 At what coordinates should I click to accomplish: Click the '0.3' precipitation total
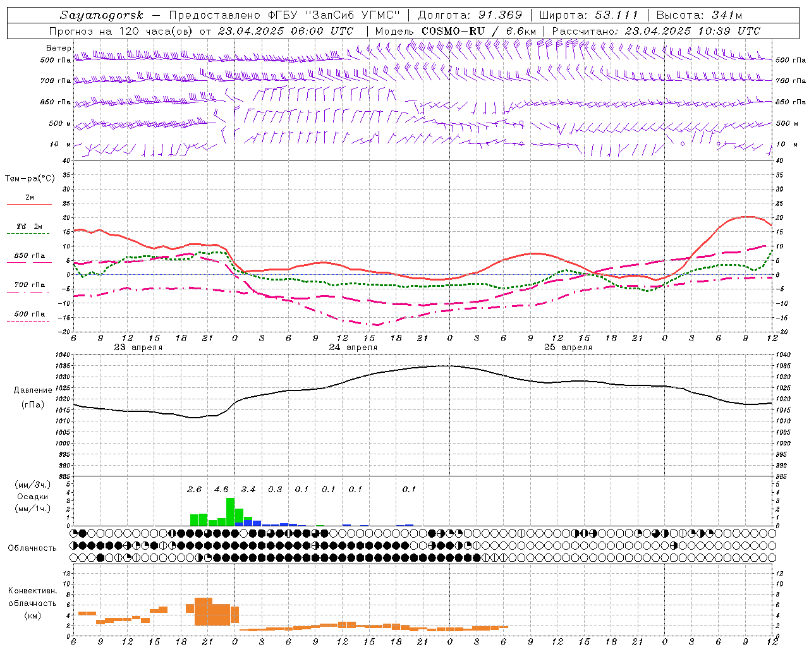coord(275,490)
